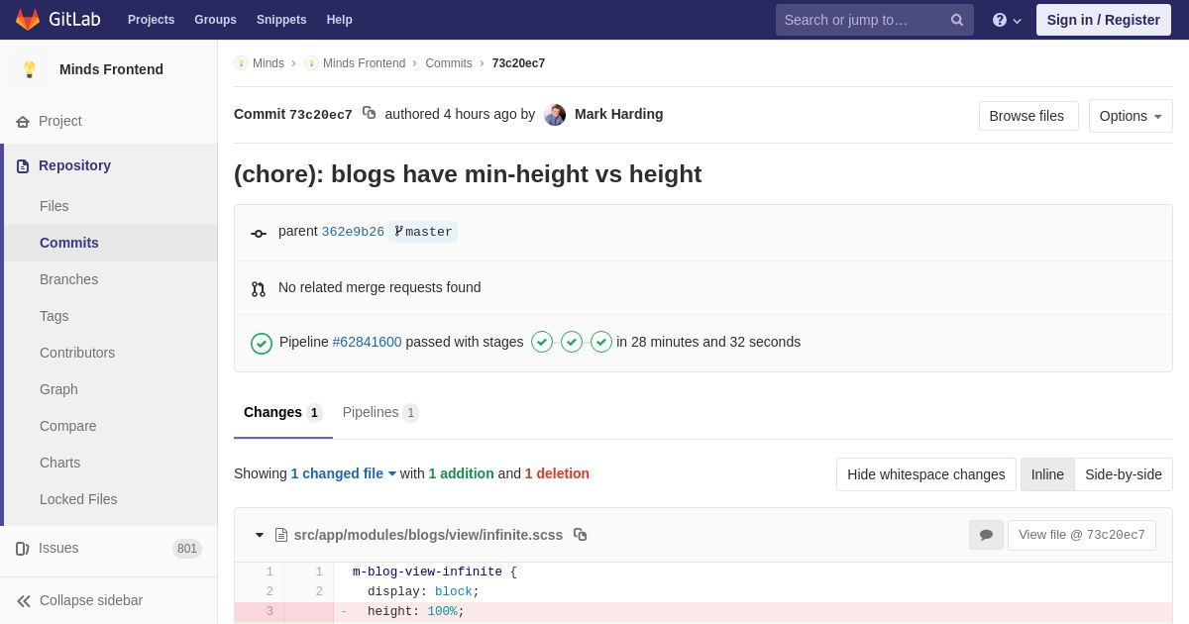The width and height of the screenshot is (1189, 624).
Task: Click diff line number 3 deleted row
Action: (270, 612)
